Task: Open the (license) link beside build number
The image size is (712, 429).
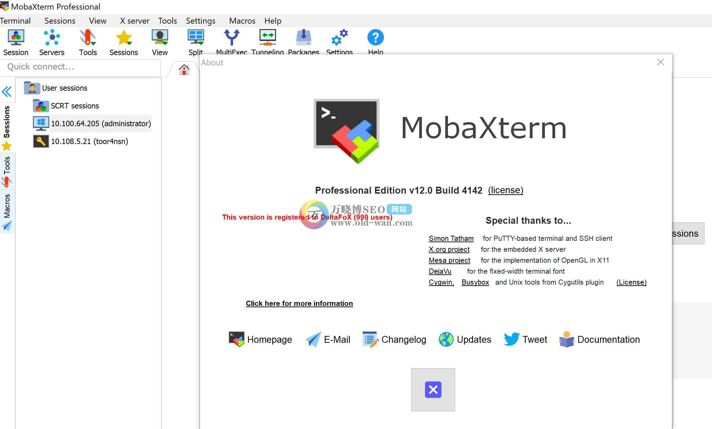Action: tap(505, 190)
